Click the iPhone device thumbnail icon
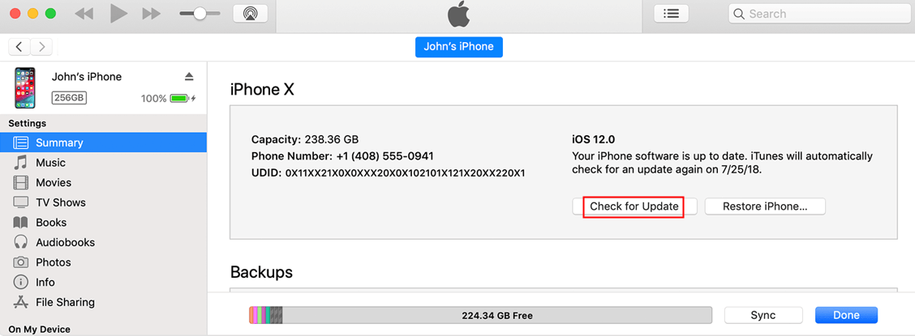915x336 pixels. 25,87
